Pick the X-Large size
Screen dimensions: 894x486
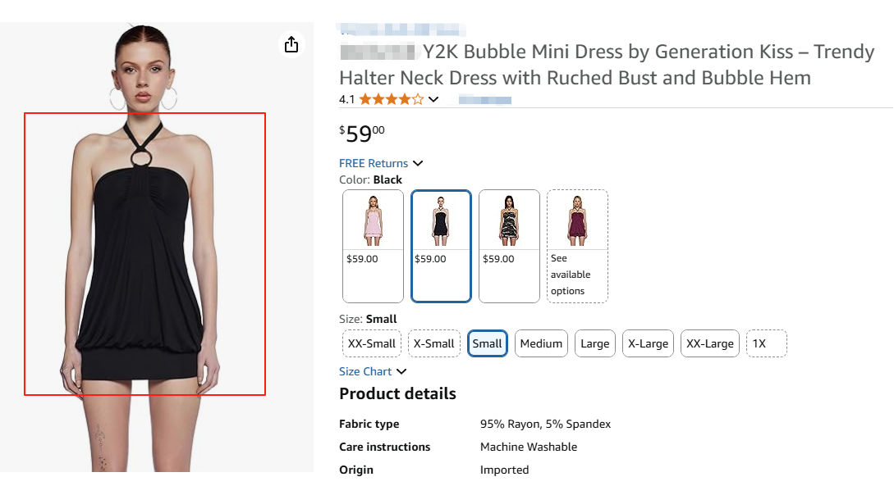click(648, 343)
